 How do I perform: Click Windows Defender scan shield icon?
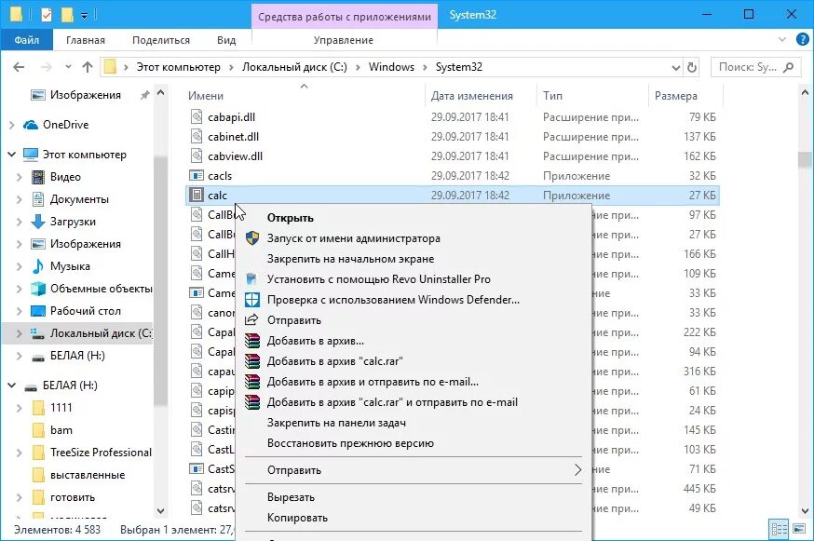coord(251,300)
